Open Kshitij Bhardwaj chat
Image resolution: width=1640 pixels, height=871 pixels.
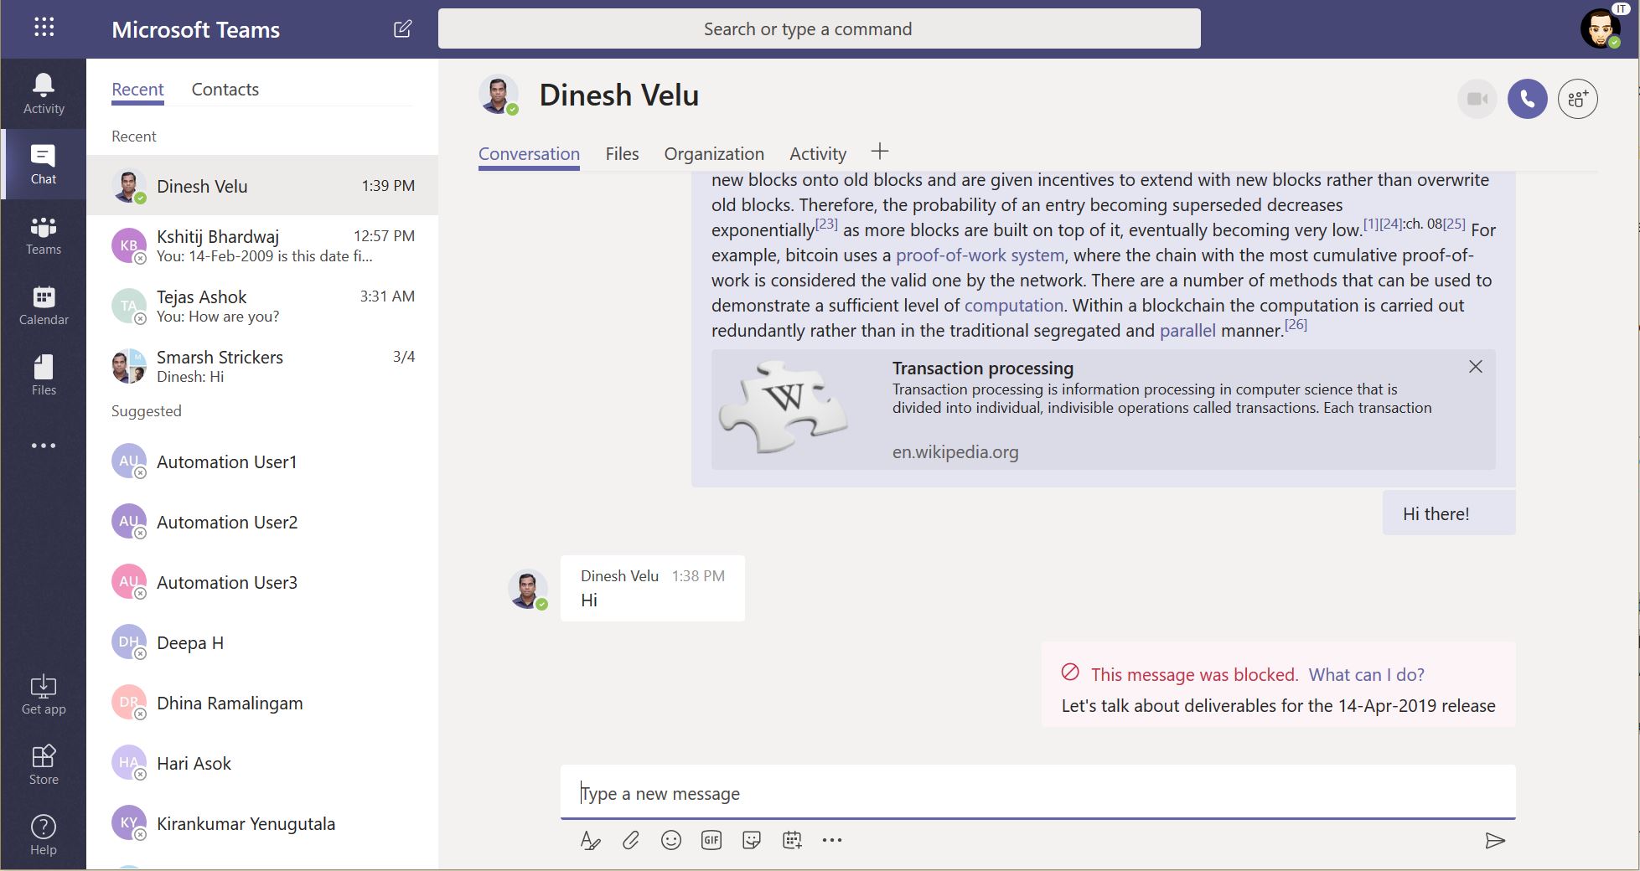pos(262,245)
